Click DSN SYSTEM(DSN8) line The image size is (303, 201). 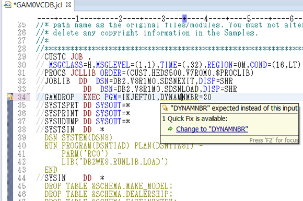pyautogui.click(x=78, y=138)
